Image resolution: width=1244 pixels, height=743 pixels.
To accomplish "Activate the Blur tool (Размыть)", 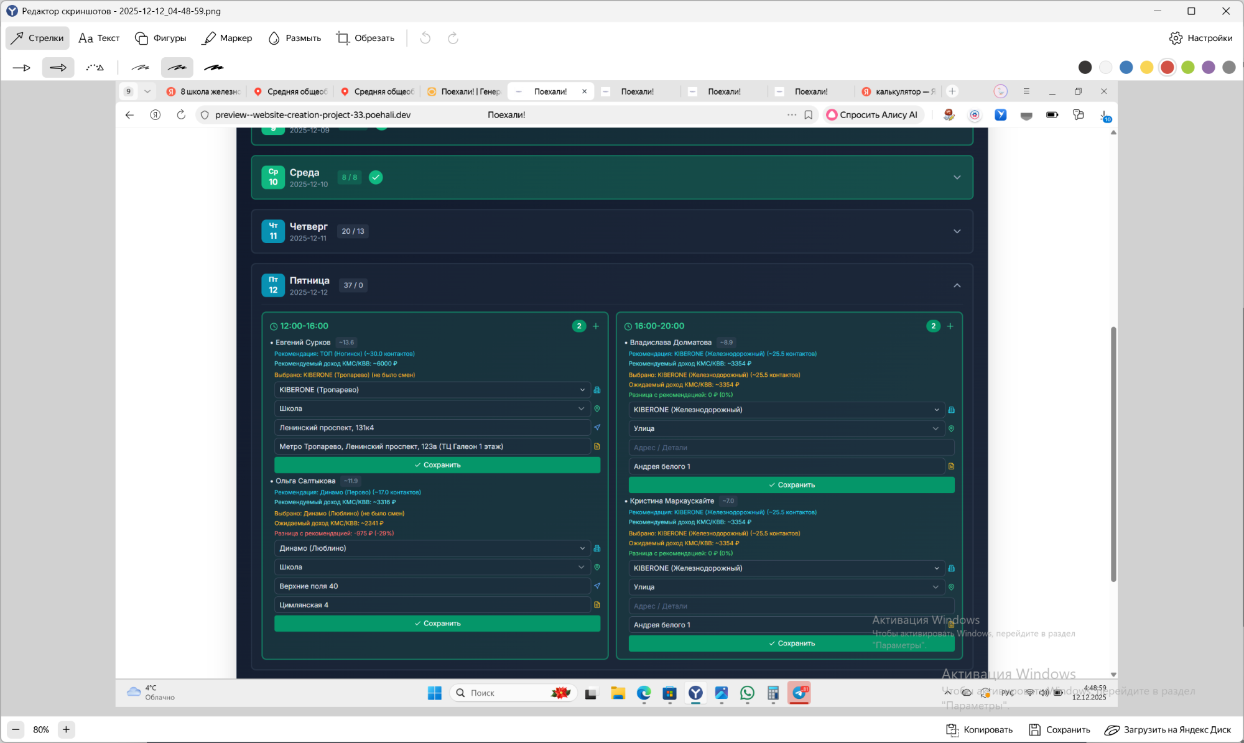I will (x=295, y=38).
